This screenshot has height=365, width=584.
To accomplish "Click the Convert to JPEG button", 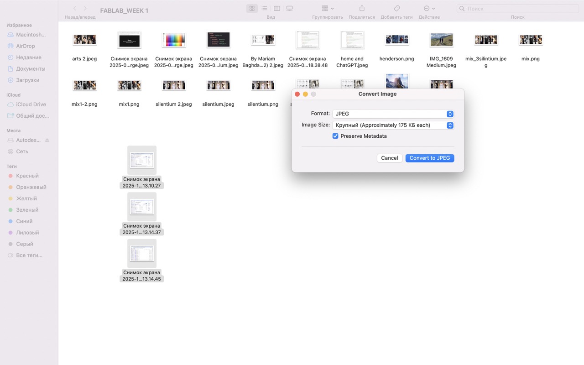I will pyautogui.click(x=429, y=158).
